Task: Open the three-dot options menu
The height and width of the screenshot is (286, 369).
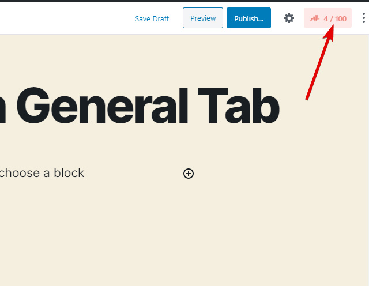Action: pos(363,18)
